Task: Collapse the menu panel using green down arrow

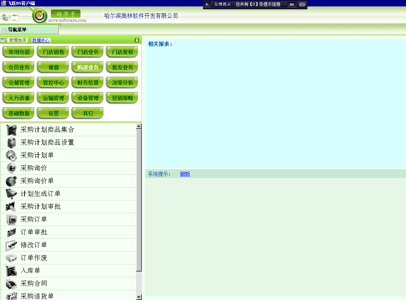Action: point(136,40)
